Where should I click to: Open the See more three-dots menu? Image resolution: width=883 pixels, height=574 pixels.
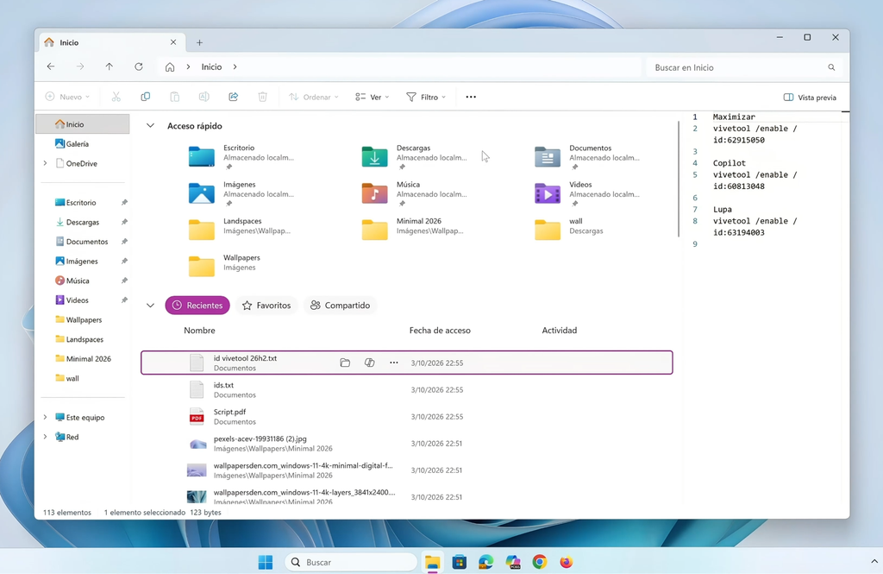[x=471, y=97]
